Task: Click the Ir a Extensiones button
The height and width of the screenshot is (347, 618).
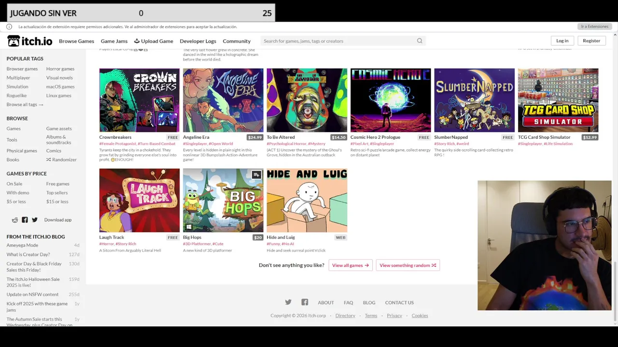Action: click(x=594, y=27)
